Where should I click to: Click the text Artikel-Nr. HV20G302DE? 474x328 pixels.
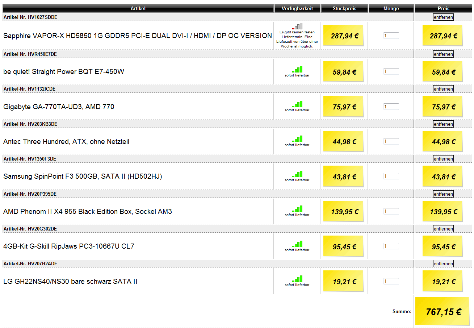pyautogui.click(x=30, y=229)
